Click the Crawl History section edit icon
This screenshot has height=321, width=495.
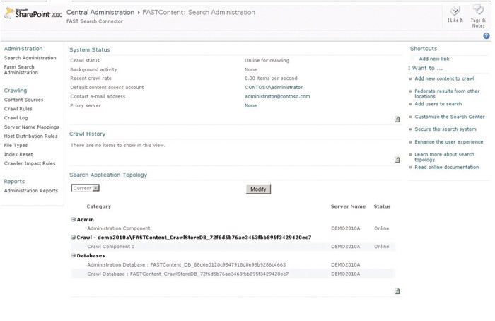[397, 160]
